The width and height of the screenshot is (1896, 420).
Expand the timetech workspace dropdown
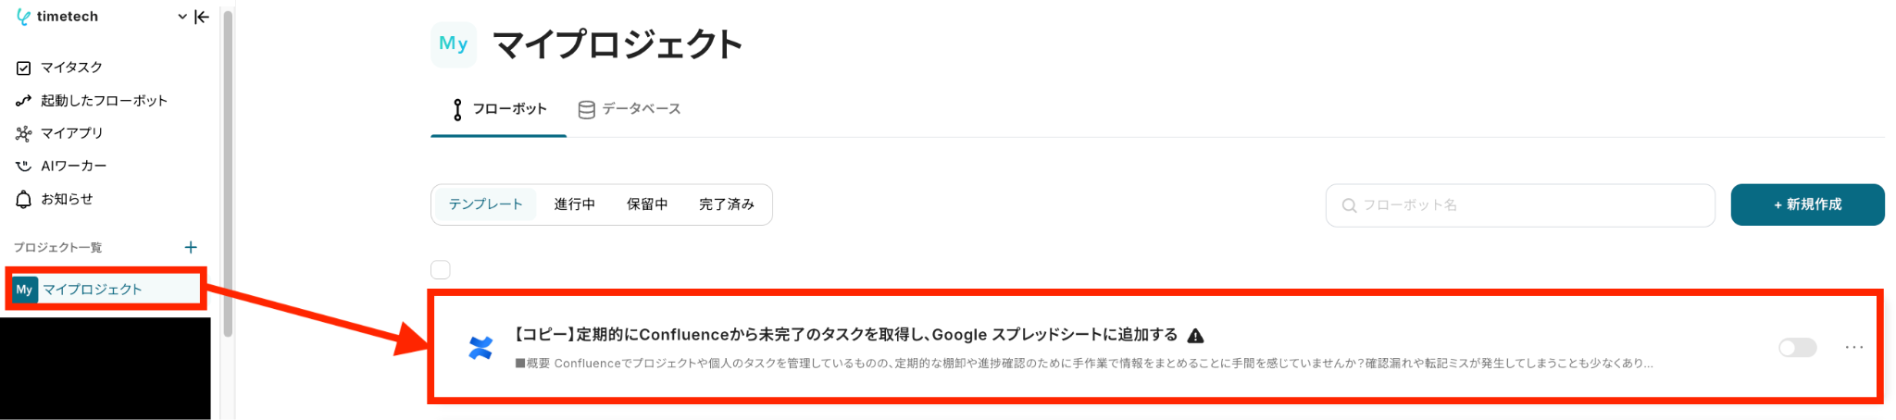pyautogui.click(x=182, y=17)
